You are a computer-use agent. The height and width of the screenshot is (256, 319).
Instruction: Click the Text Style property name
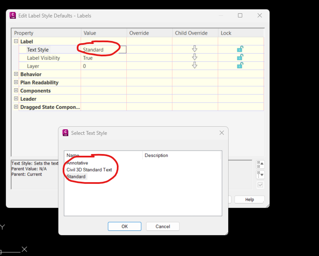coord(38,50)
